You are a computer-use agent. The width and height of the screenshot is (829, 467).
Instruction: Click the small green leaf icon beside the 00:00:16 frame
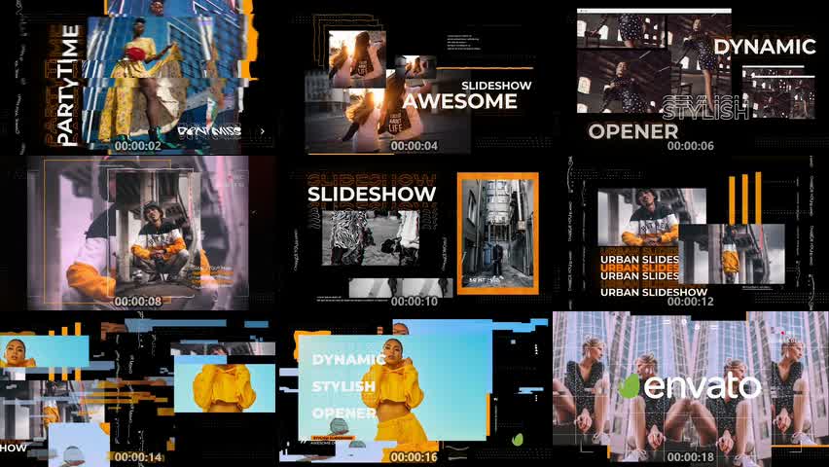click(518, 439)
